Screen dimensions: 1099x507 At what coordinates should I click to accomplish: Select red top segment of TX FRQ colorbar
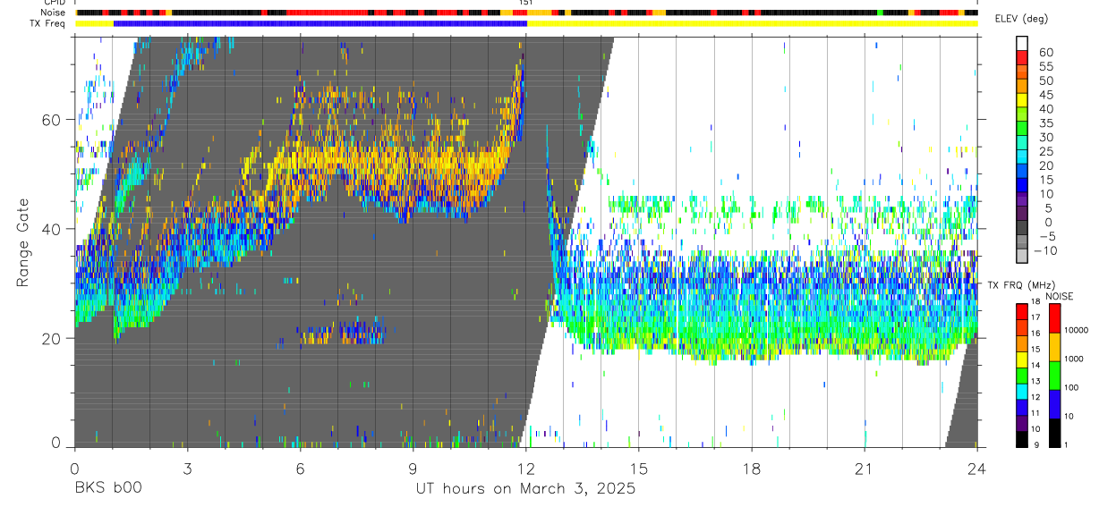1022,310
